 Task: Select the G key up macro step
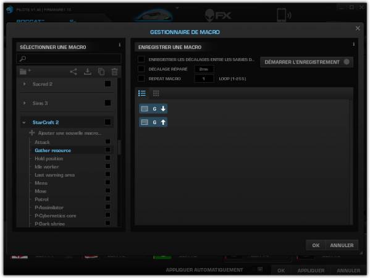click(153, 122)
